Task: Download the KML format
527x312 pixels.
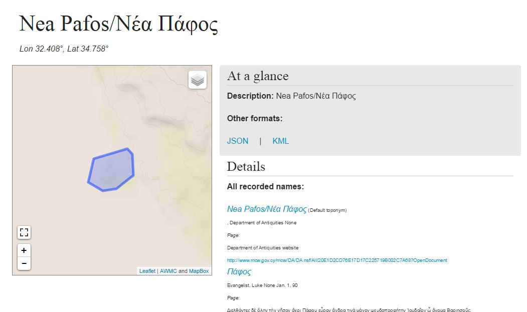Action: [280, 141]
